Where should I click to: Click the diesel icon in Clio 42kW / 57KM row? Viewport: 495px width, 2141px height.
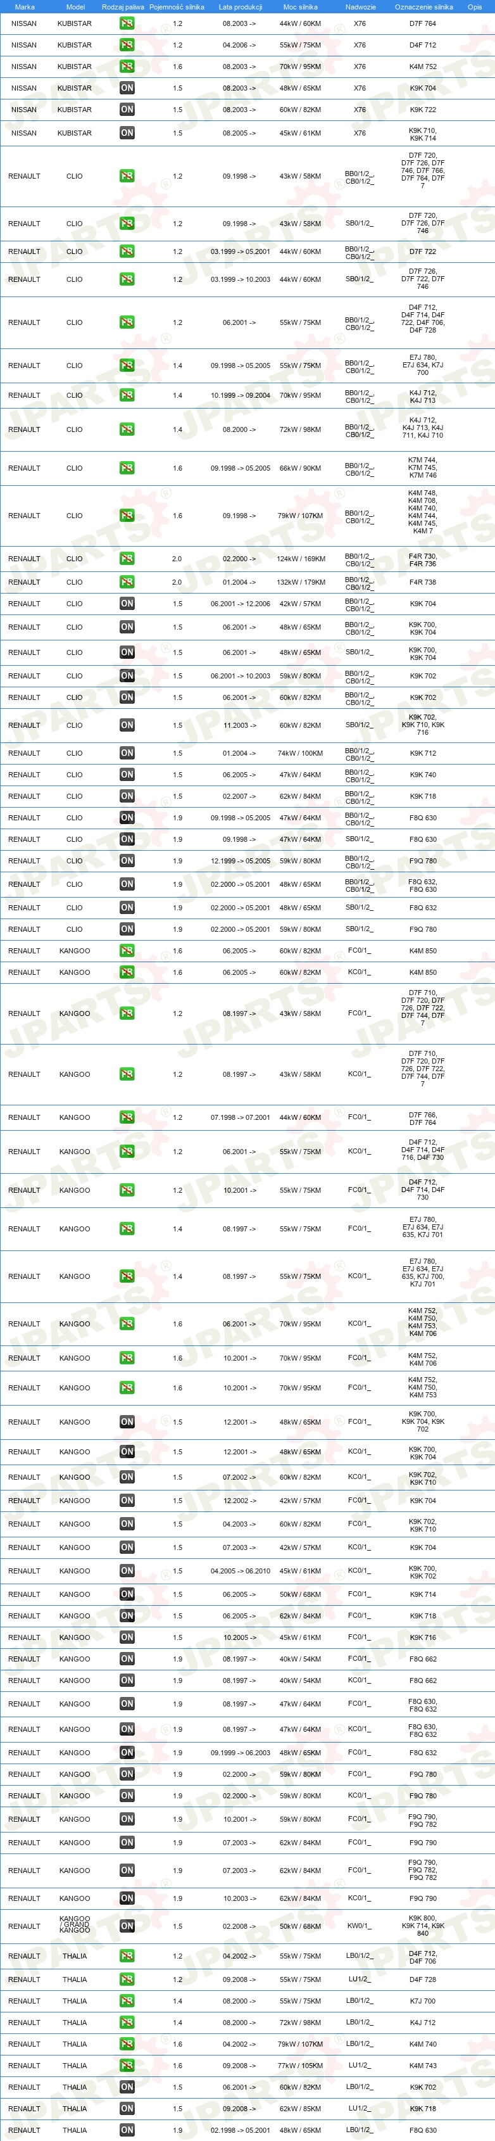127,604
